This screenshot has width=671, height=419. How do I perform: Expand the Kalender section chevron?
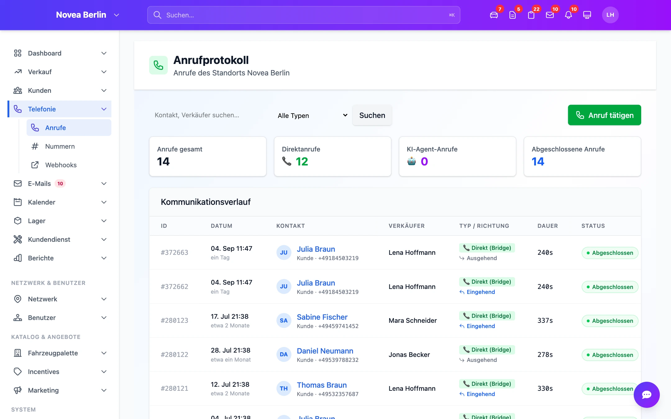click(104, 202)
